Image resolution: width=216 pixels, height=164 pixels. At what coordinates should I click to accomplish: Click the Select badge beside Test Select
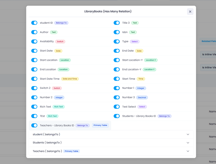(142, 107)
